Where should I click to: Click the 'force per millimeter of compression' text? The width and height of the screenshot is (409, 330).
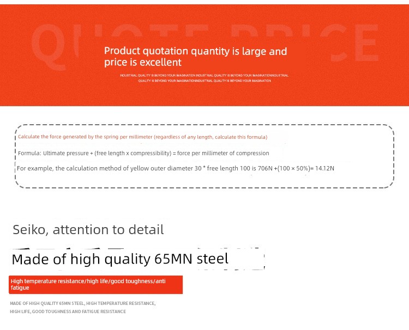coord(223,153)
